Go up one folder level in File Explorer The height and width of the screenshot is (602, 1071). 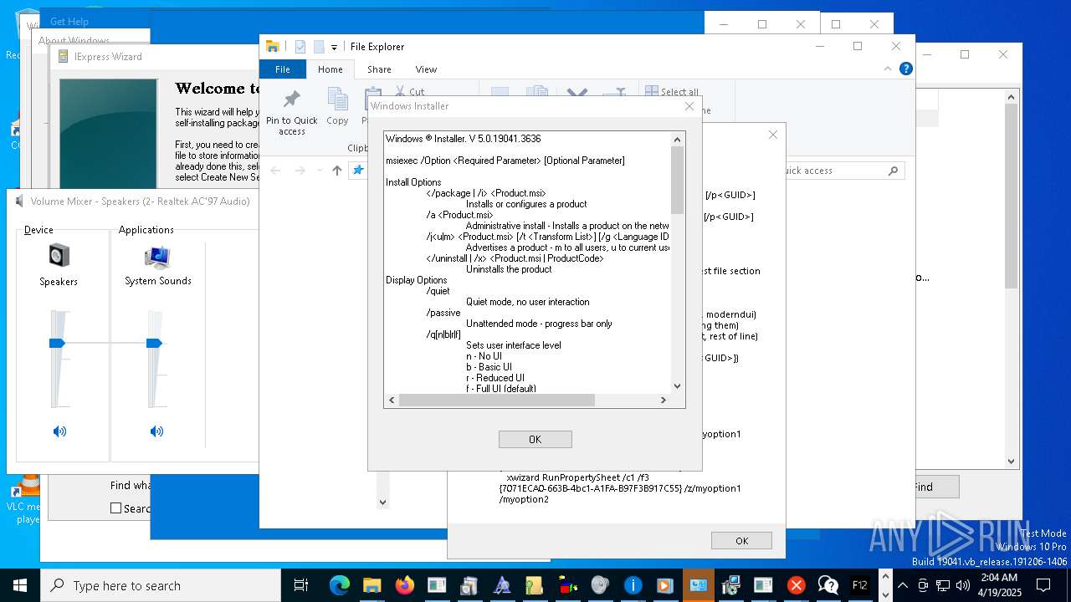click(337, 171)
